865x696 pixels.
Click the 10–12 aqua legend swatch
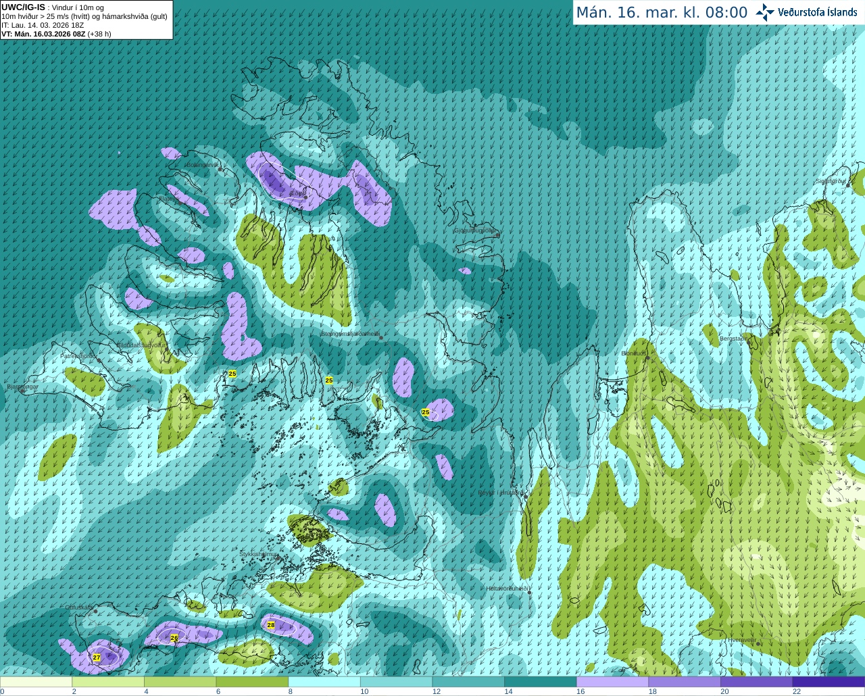click(396, 682)
